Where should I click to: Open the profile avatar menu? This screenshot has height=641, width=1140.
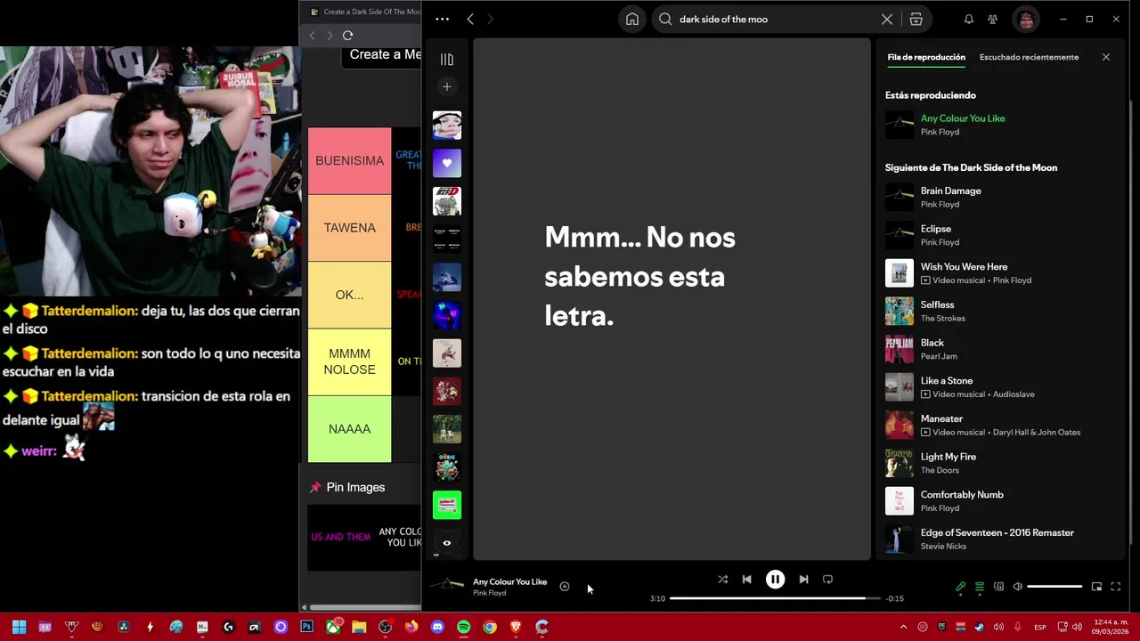tap(1026, 19)
